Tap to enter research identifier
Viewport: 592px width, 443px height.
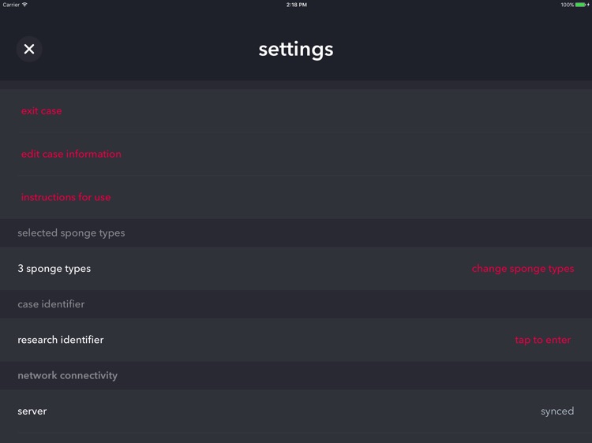pyautogui.click(x=542, y=340)
